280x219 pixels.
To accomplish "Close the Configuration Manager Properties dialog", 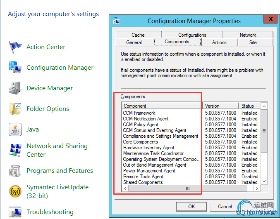I will 270,19.
